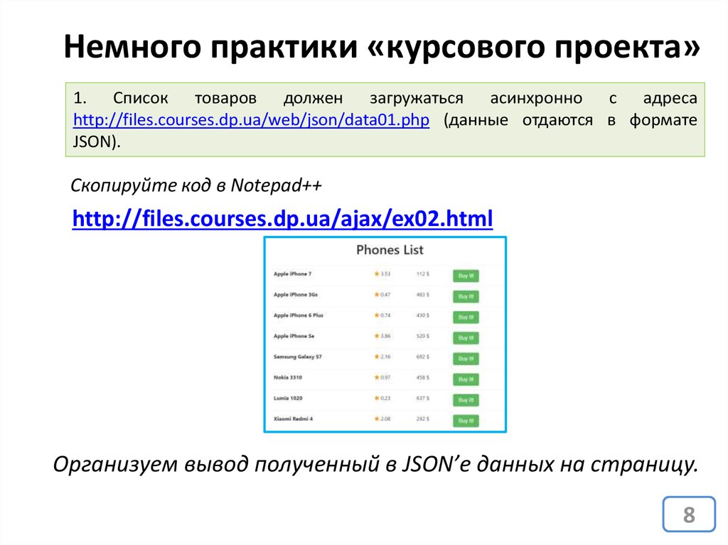Click the slide number 8 box
Screen dimensions: 728x545
[688, 515]
